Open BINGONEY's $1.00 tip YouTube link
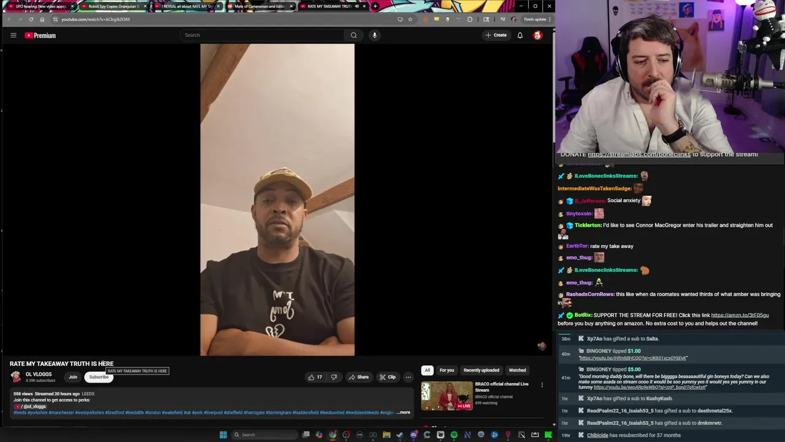785x442 pixels. click(x=633, y=358)
